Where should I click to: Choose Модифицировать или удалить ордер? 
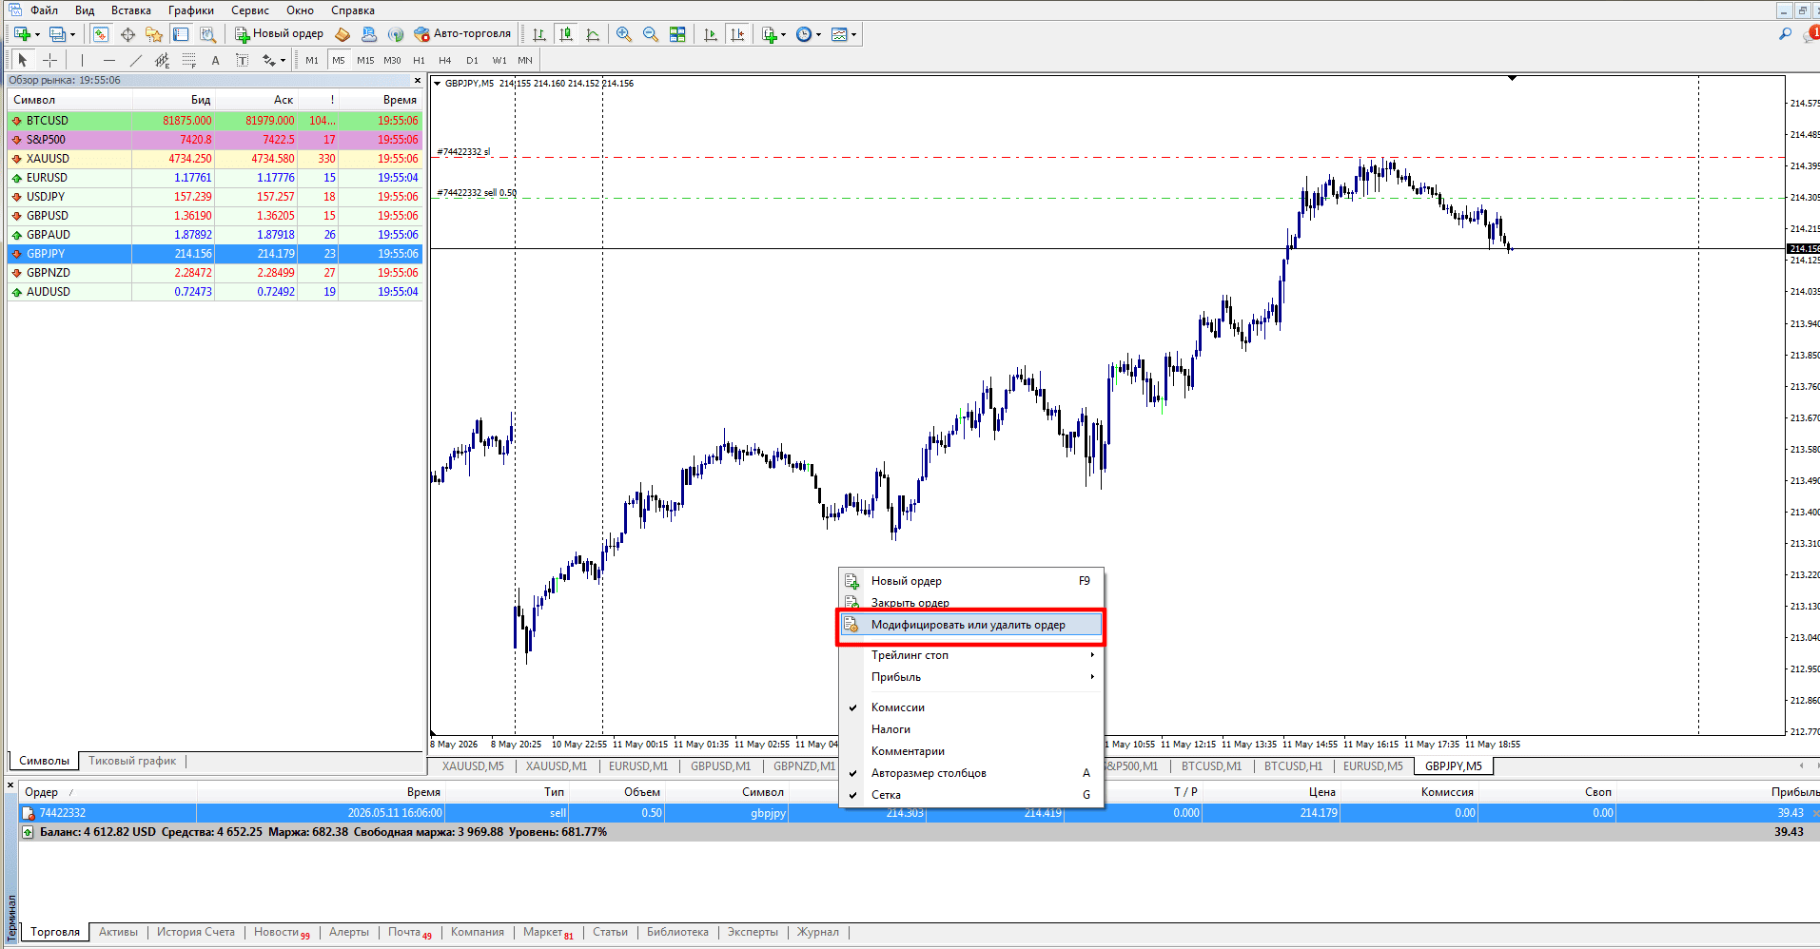[x=970, y=625]
